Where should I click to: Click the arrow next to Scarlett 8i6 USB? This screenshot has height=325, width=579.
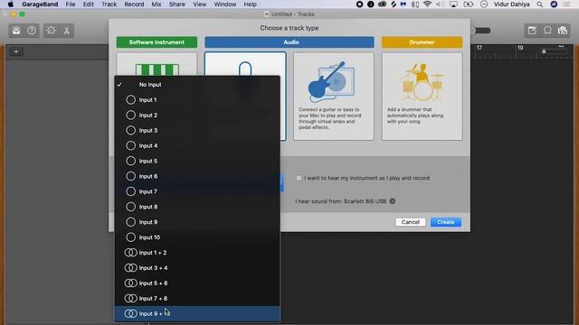[392, 201]
